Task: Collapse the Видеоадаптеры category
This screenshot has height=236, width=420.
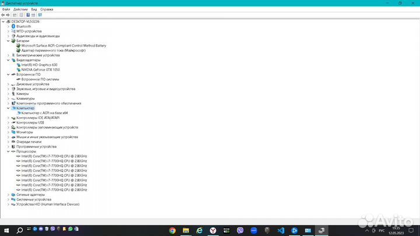Action: [x=8, y=60]
